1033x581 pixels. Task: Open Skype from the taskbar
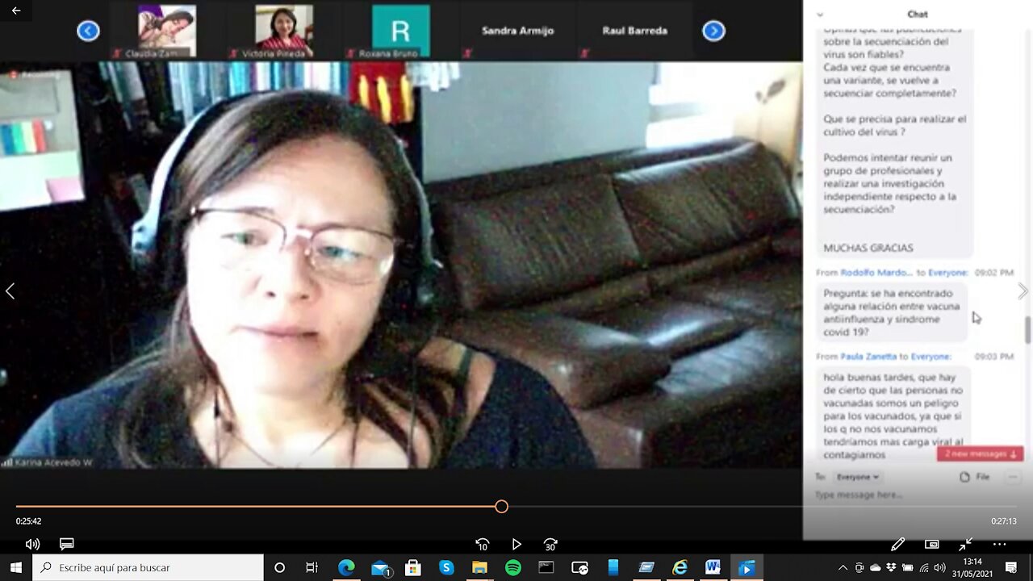446,567
